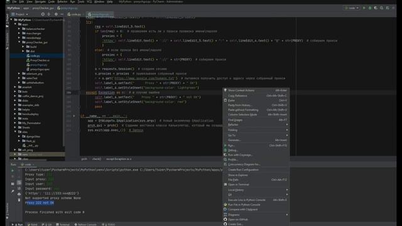The image size is (402, 226).
Task: Open the Terminal tool window tab
Action: coord(63,224)
